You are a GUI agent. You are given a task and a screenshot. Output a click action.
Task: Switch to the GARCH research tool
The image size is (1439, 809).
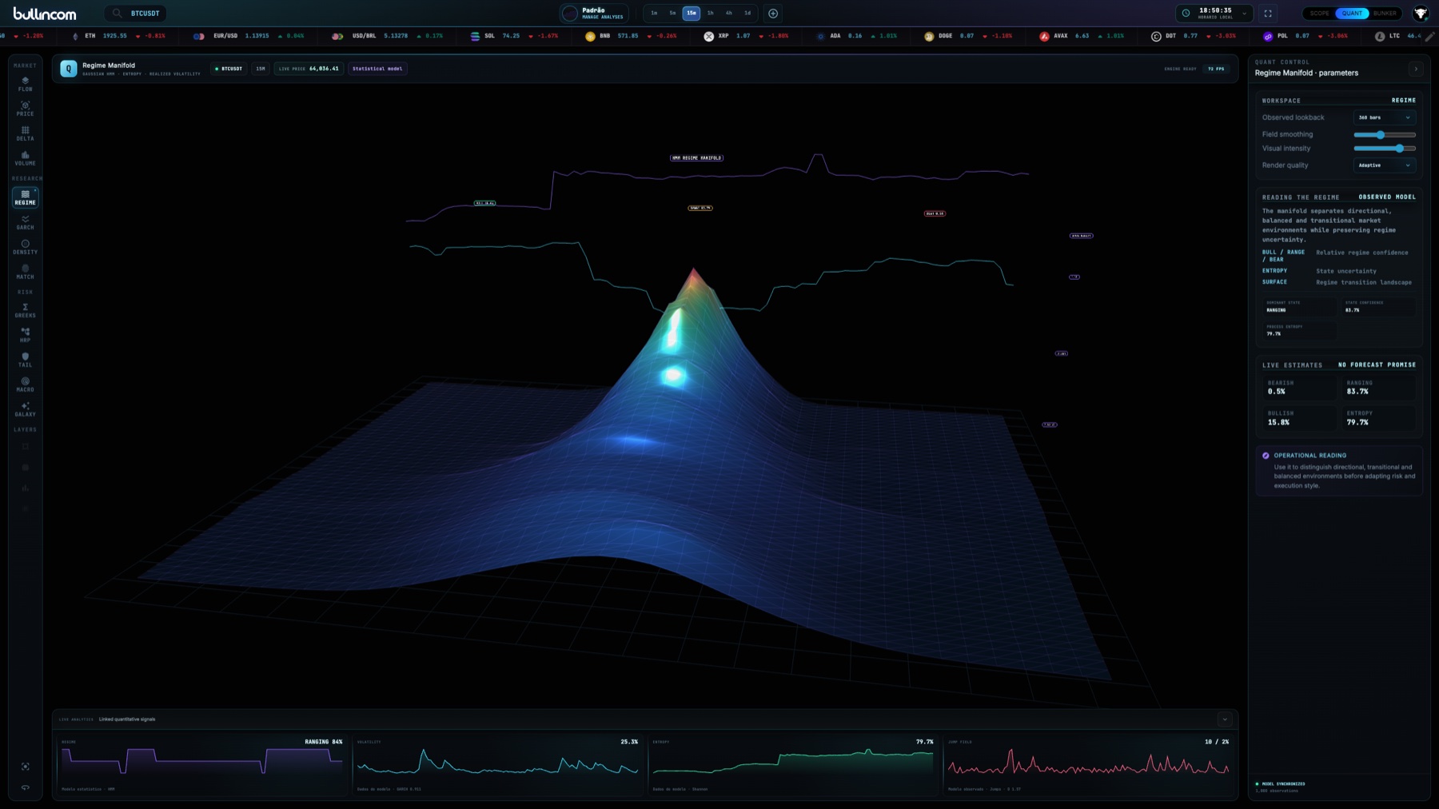click(25, 222)
